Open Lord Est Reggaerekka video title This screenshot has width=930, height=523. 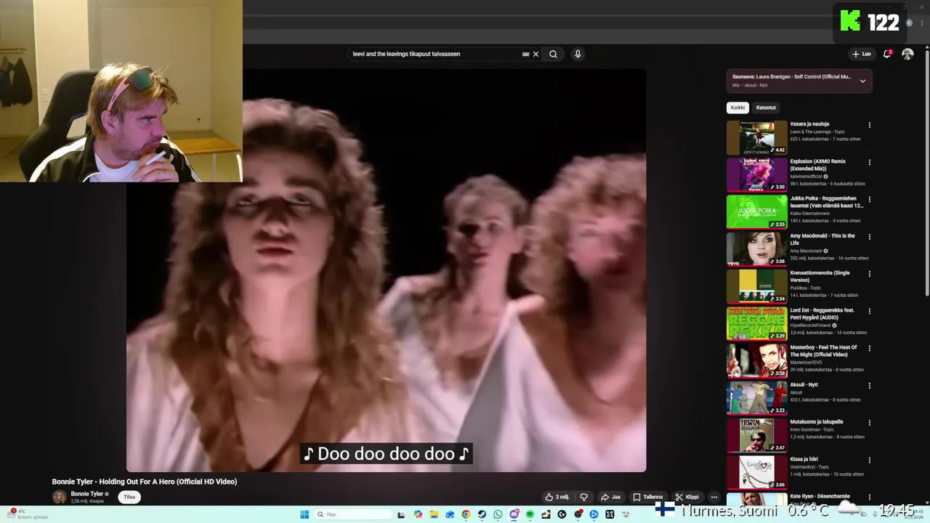822,314
